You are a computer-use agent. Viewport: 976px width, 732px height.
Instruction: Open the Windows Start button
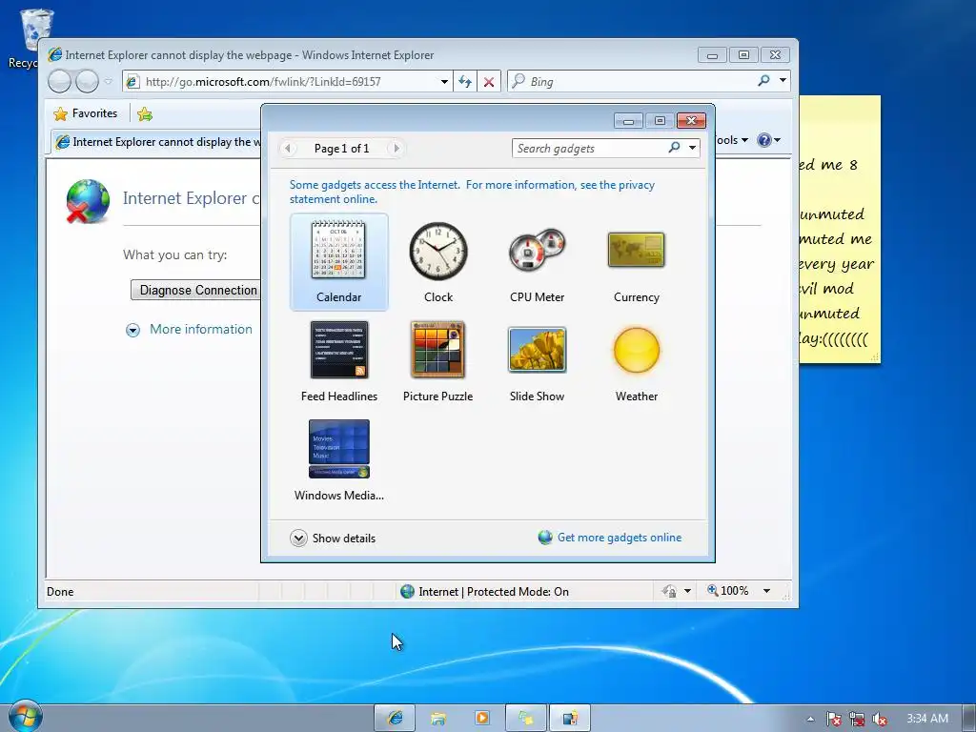pos(25,717)
